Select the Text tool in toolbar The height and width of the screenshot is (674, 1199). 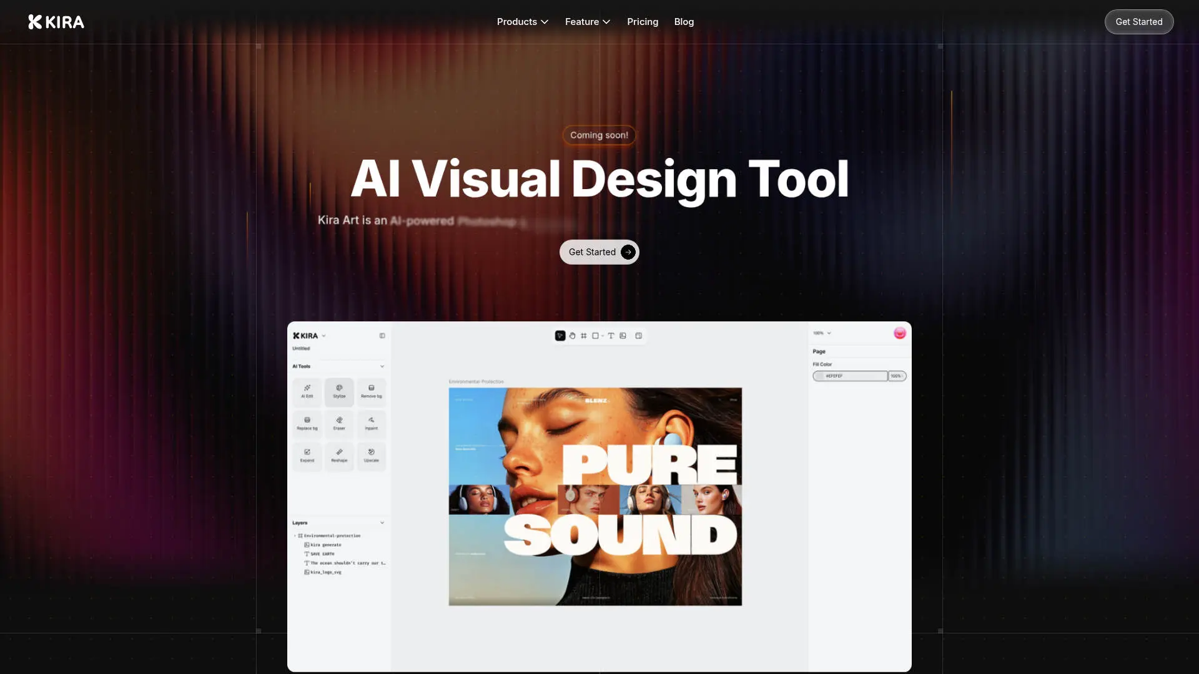[x=611, y=336]
